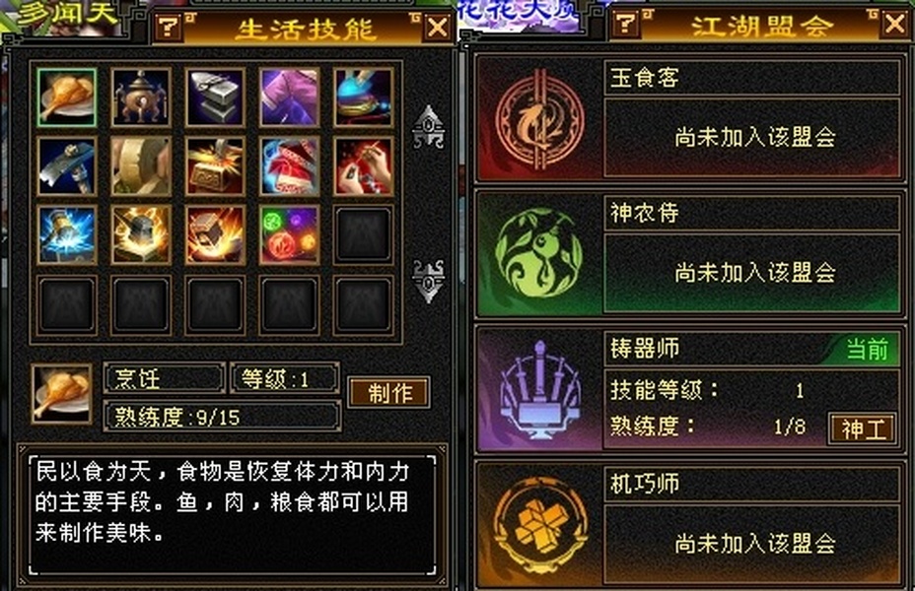This screenshot has height=591, width=915.
Task: Select the cooking roast chicken skill icon
Action: pyautogui.click(x=66, y=98)
